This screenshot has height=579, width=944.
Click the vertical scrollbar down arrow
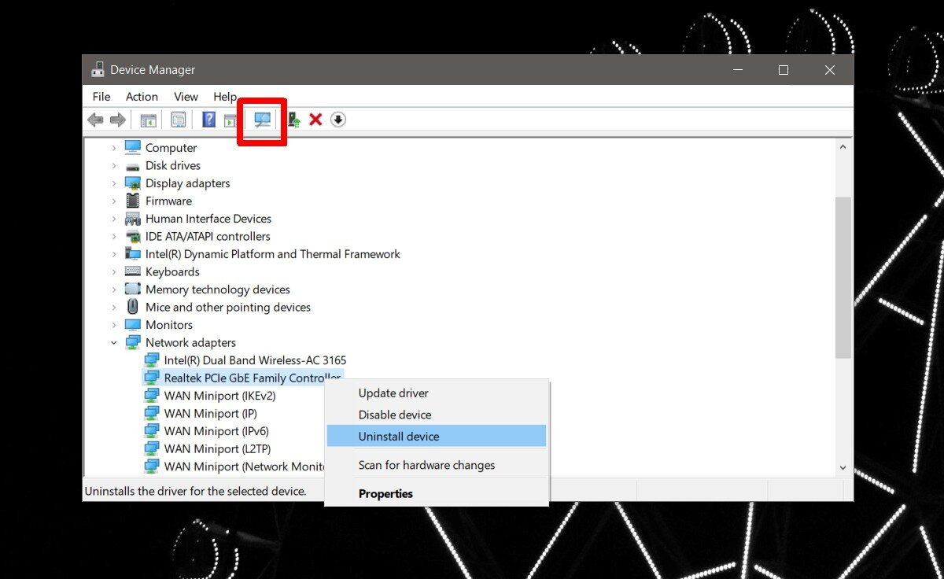(843, 467)
